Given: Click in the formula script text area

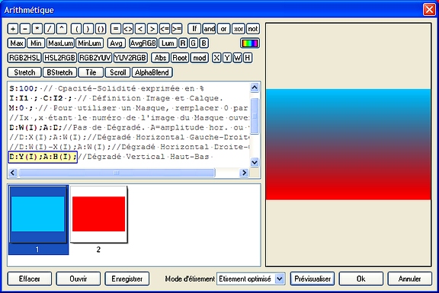Looking at the screenshot, I should tap(129, 123).
